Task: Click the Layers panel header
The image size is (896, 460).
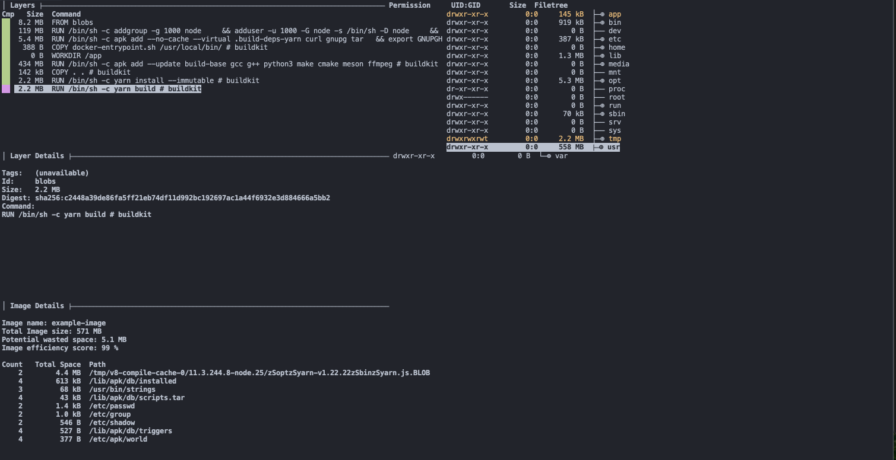Action: coord(22,5)
